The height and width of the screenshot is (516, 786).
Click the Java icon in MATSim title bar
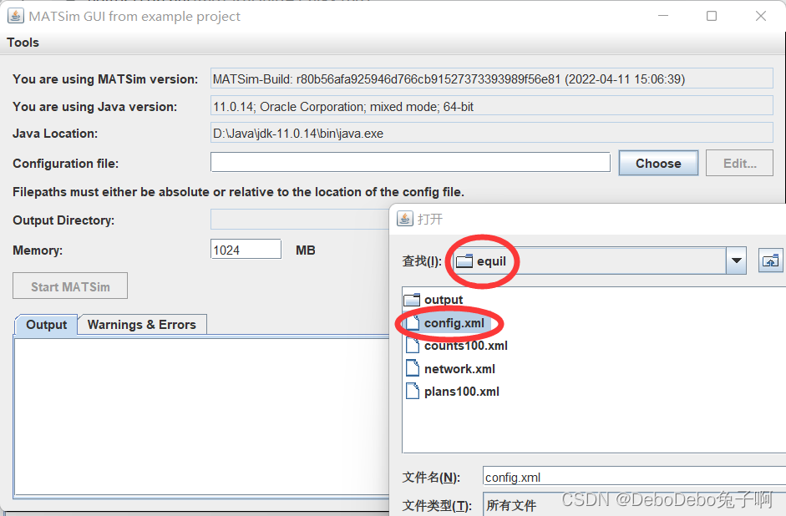(16, 16)
